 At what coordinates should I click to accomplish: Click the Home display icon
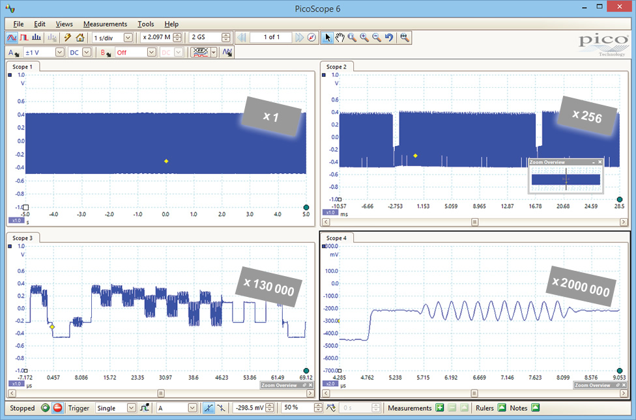pos(80,38)
